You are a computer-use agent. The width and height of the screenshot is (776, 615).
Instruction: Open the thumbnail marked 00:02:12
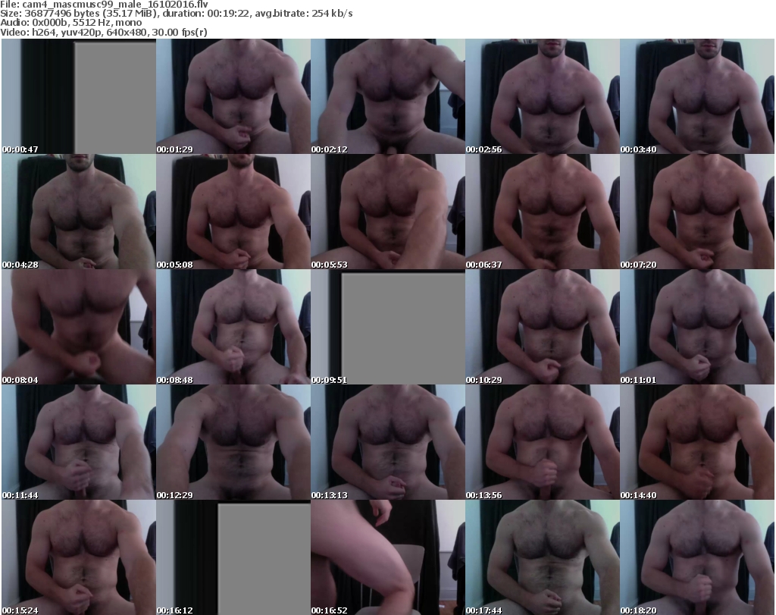[x=388, y=97]
